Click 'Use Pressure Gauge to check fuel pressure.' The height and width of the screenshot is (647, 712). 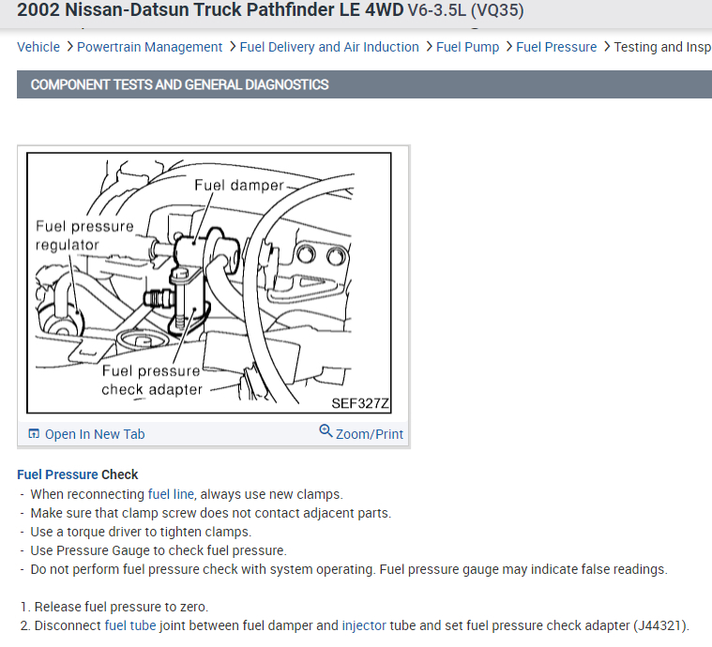point(159,550)
